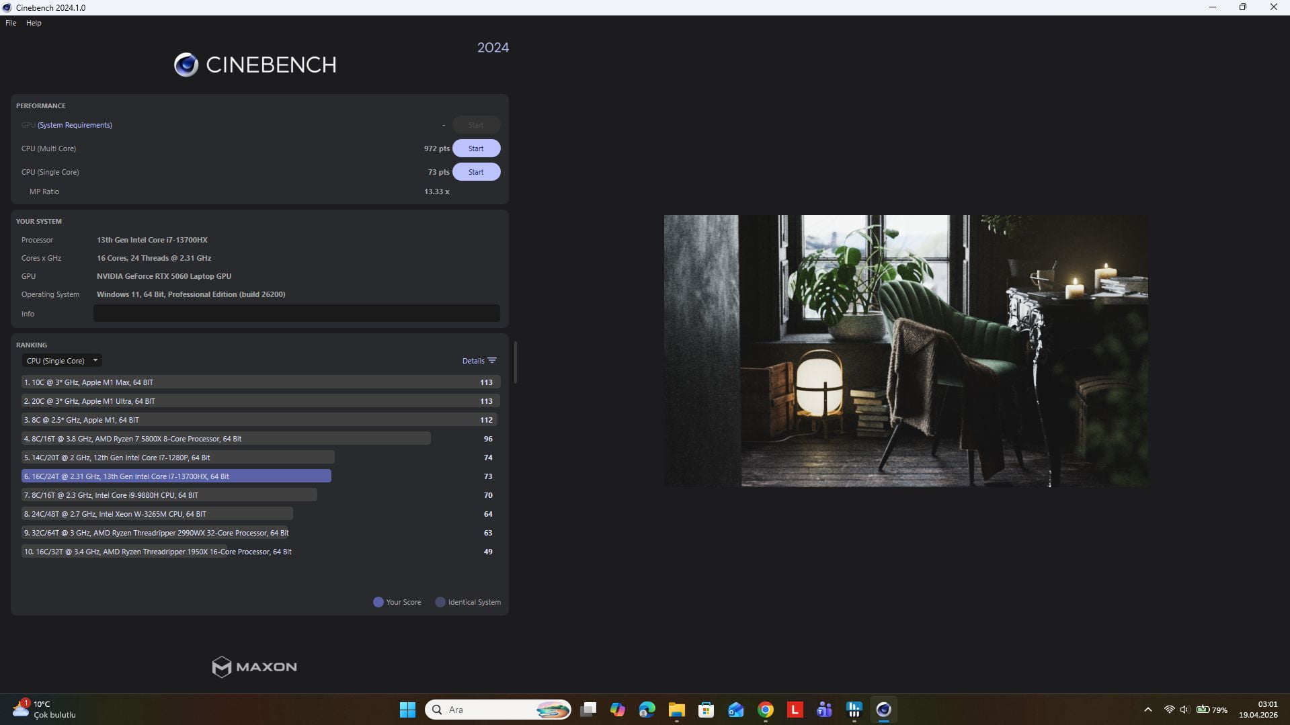Click the NVIDIA GeForce RTX 5060 text
Screen dimensions: 1290x725
(164, 276)
